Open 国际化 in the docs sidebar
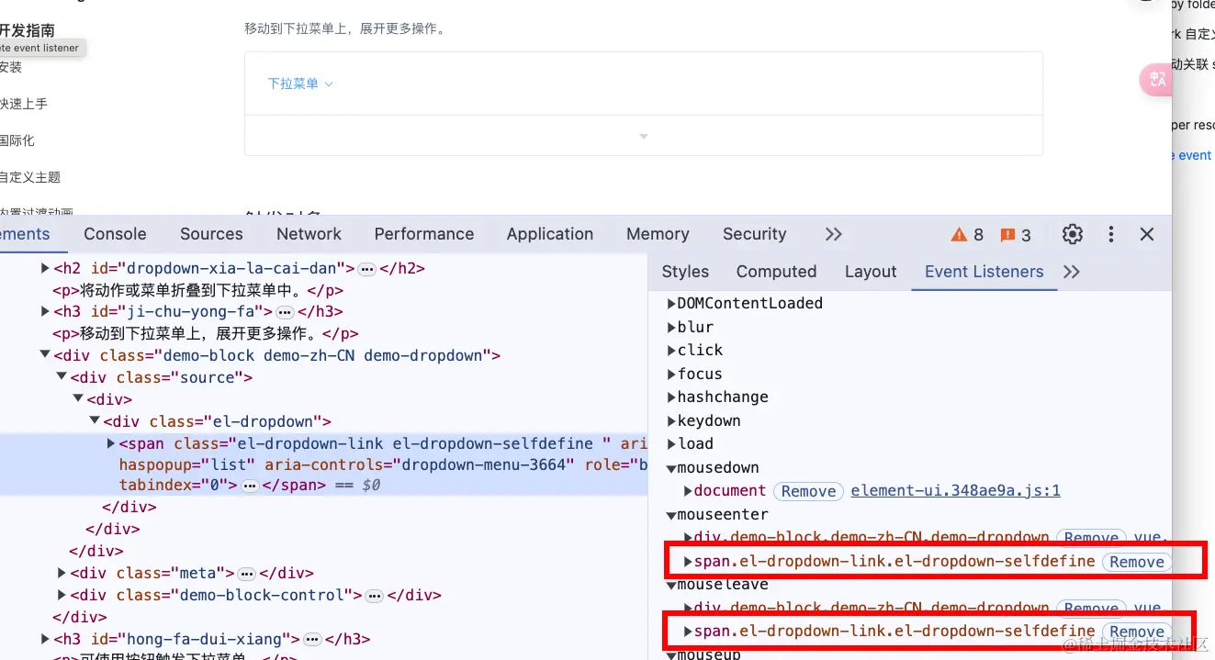1215x660 pixels. click(x=17, y=140)
